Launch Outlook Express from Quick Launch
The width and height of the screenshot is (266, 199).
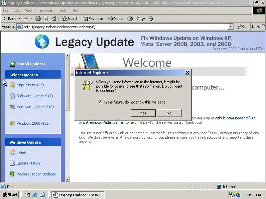(x=43, y=195)
